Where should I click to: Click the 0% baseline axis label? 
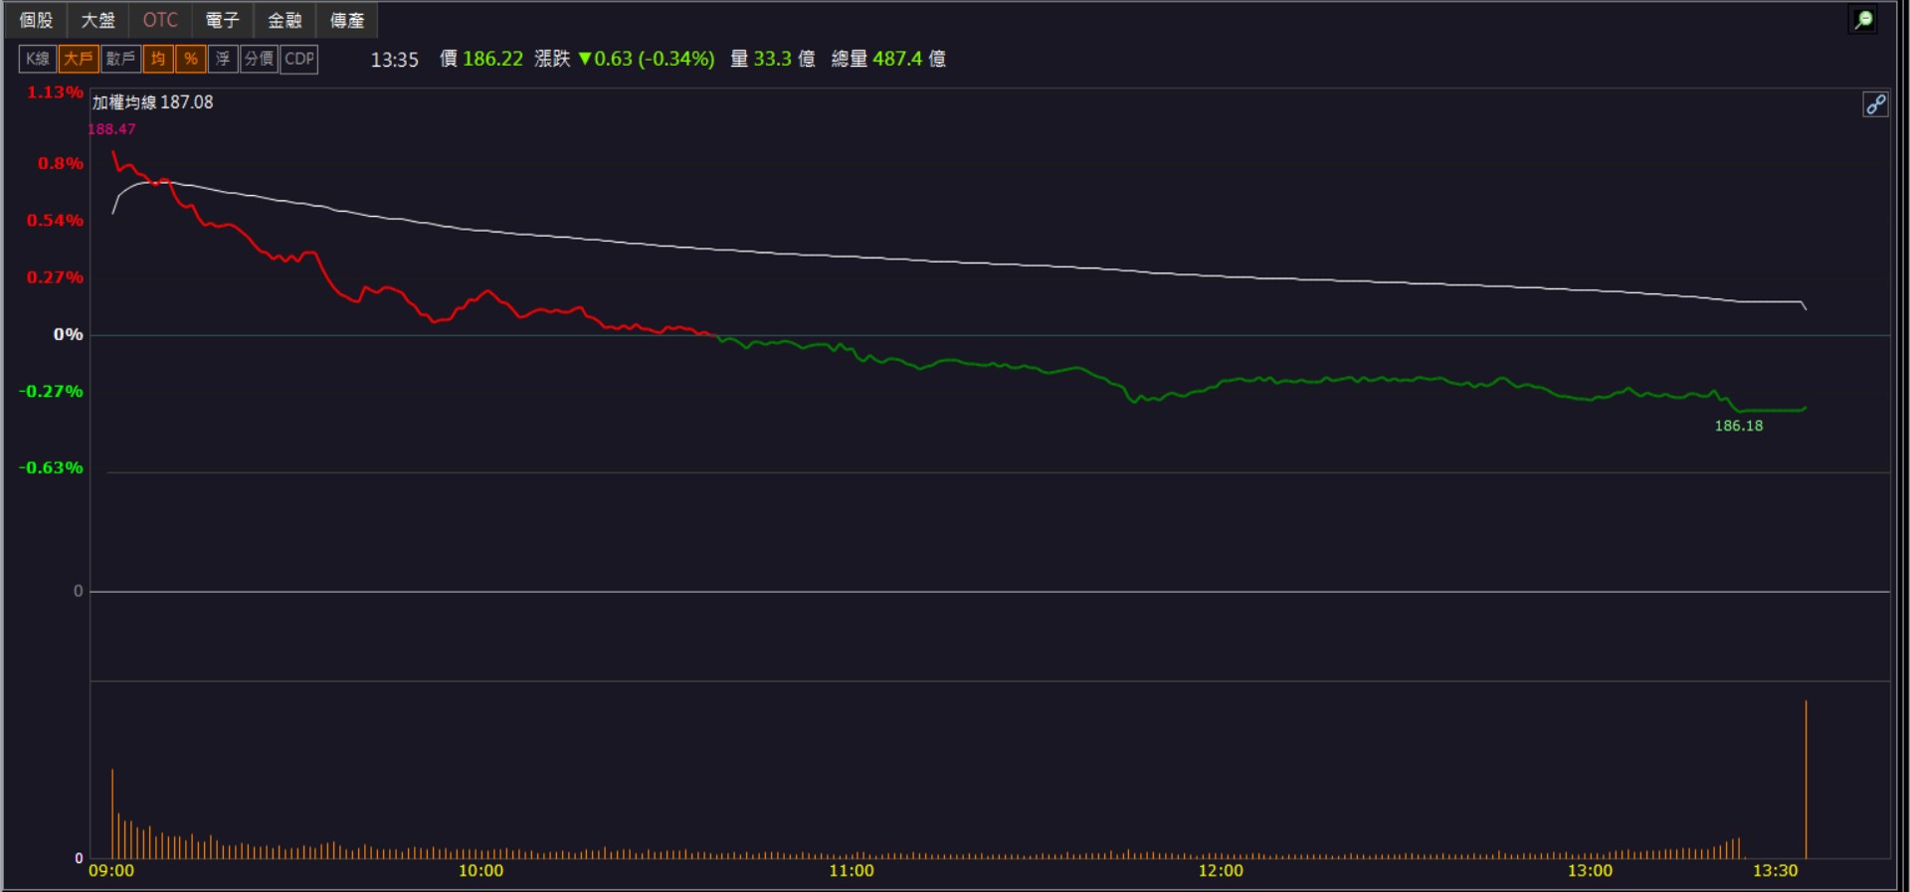(x=69, y=334)
